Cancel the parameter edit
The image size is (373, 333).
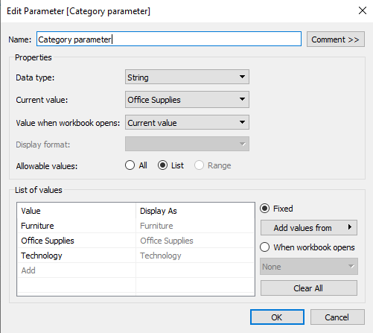point(337,317)
